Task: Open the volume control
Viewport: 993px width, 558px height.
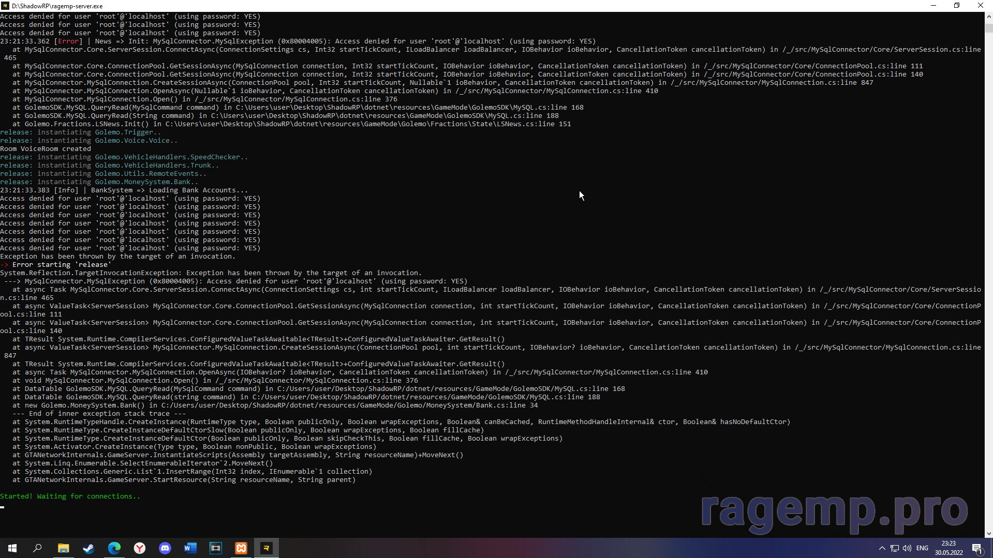Action: (x=907, y=548)
